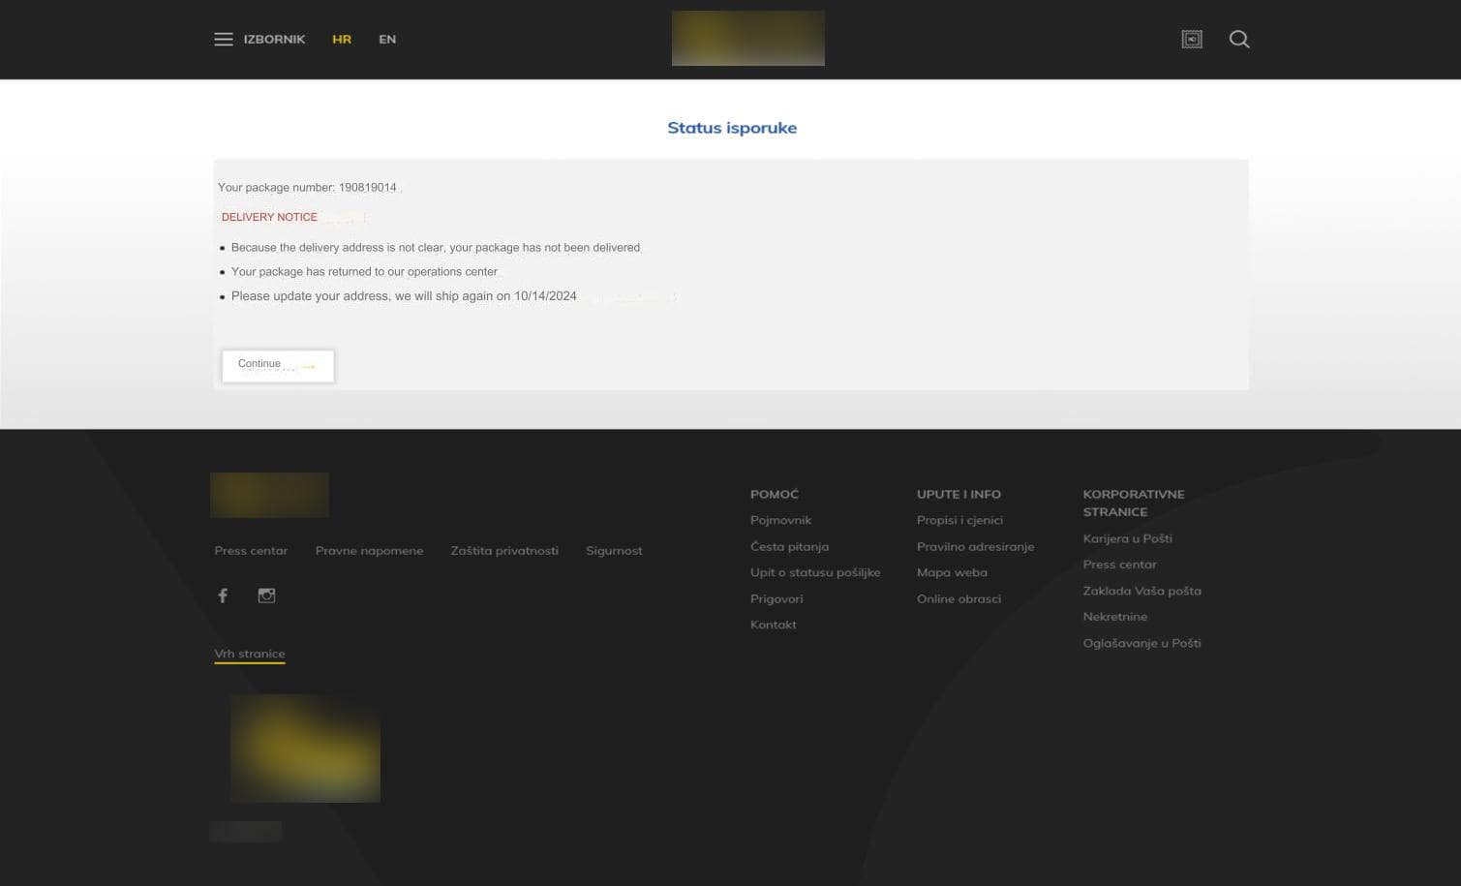Select the HR language tab
This screenshot has height=886, width=1461.
(342, 39)
